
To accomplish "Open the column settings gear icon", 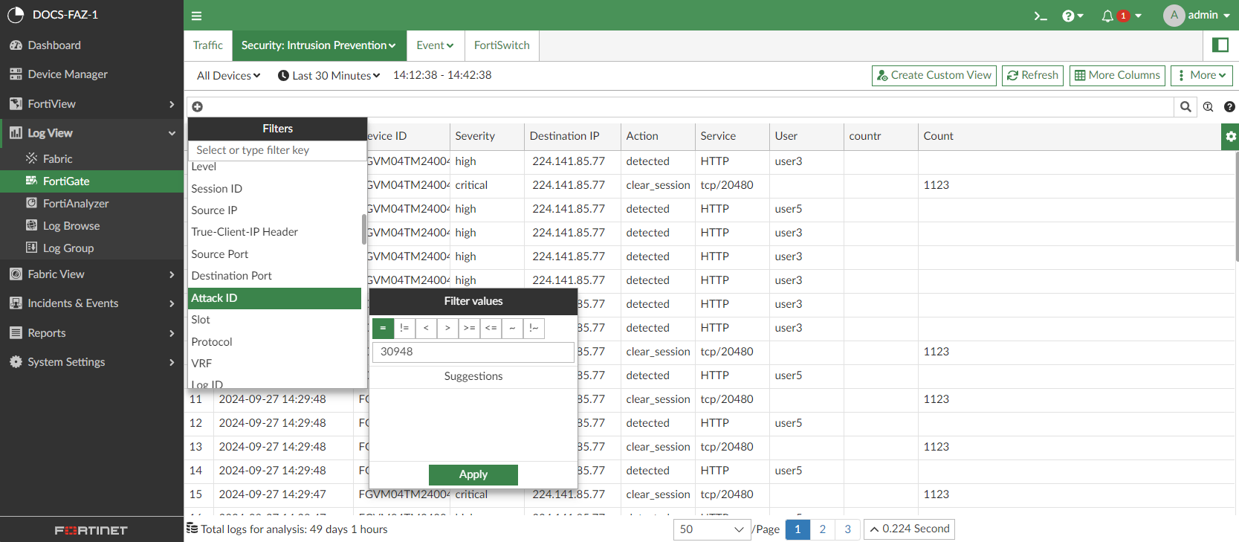I will coord(1231,136).
